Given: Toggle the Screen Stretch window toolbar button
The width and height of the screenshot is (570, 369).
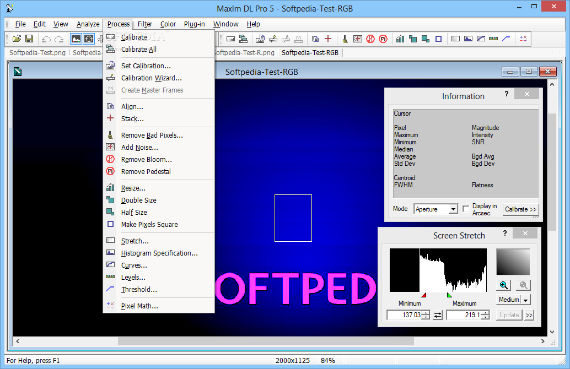Looking at the screenshot, I should [x=76, y=39].
